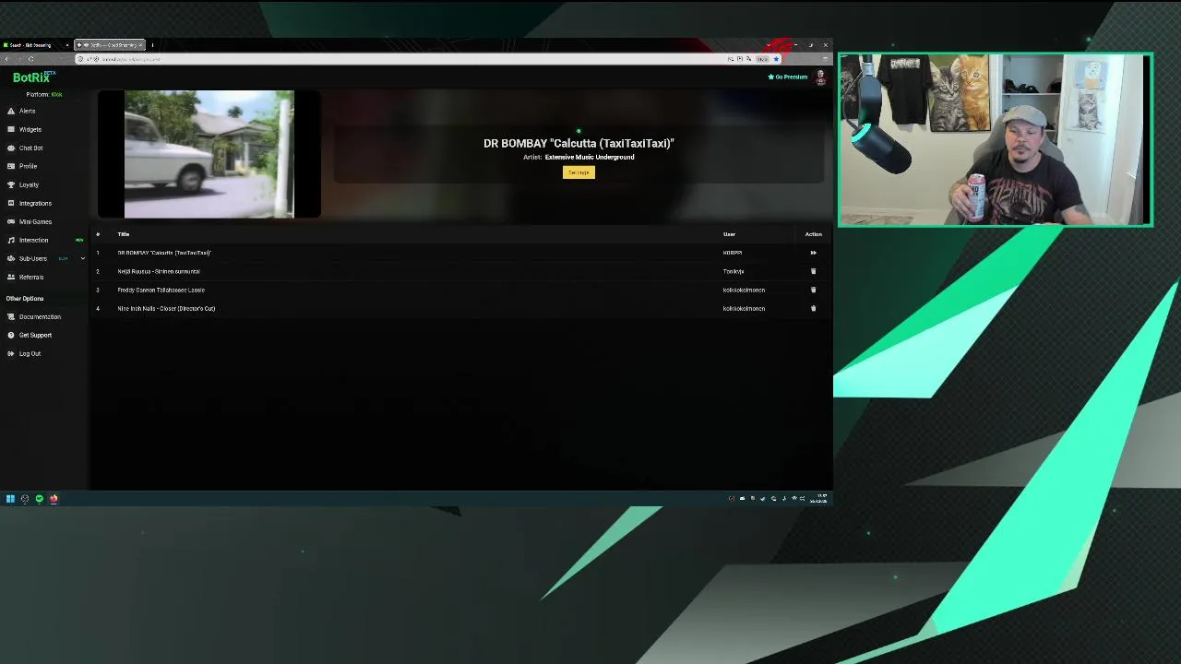Delete the Nine Inch Nails song request
Image resolution: width=1181 pixels, height=664 pixels.
point(813,308)
